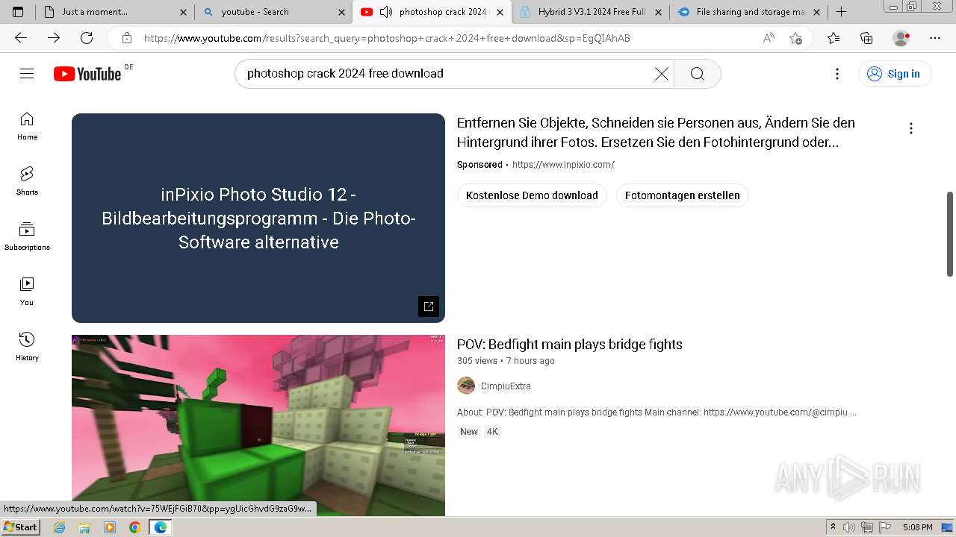Open tab actions menu icon
This screenshot has width=956, height=537.
click(18, 12)
